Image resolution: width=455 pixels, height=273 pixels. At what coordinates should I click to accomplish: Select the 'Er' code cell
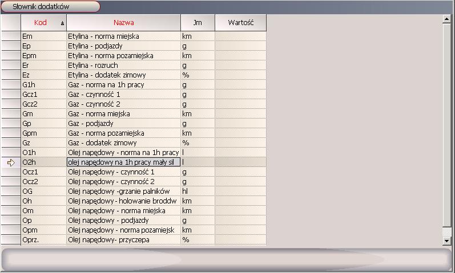click(44, 65)
